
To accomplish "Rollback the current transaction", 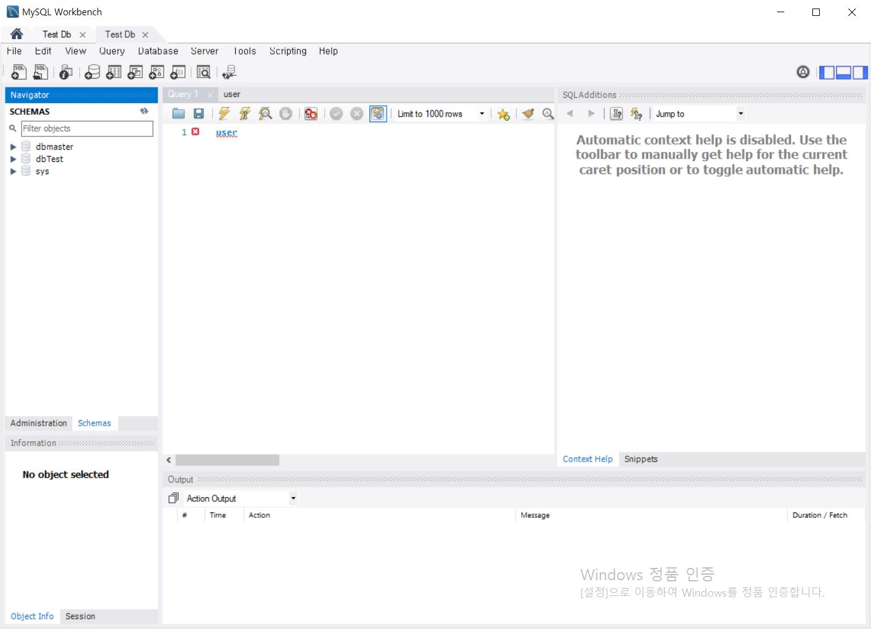I will pyautogui.click(x=357, y=114).
